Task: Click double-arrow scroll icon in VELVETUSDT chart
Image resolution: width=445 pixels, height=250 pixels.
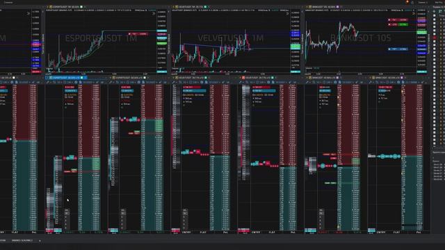Action: 287,13
